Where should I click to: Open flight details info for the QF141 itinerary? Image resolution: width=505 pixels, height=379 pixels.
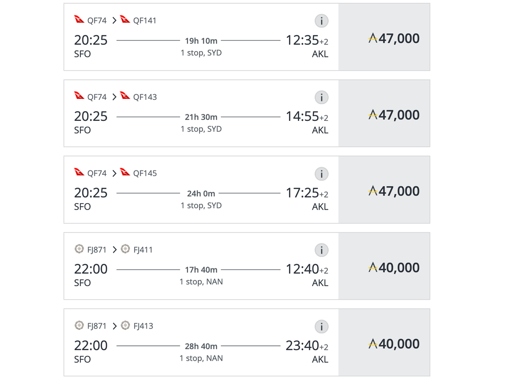[321, 21]
